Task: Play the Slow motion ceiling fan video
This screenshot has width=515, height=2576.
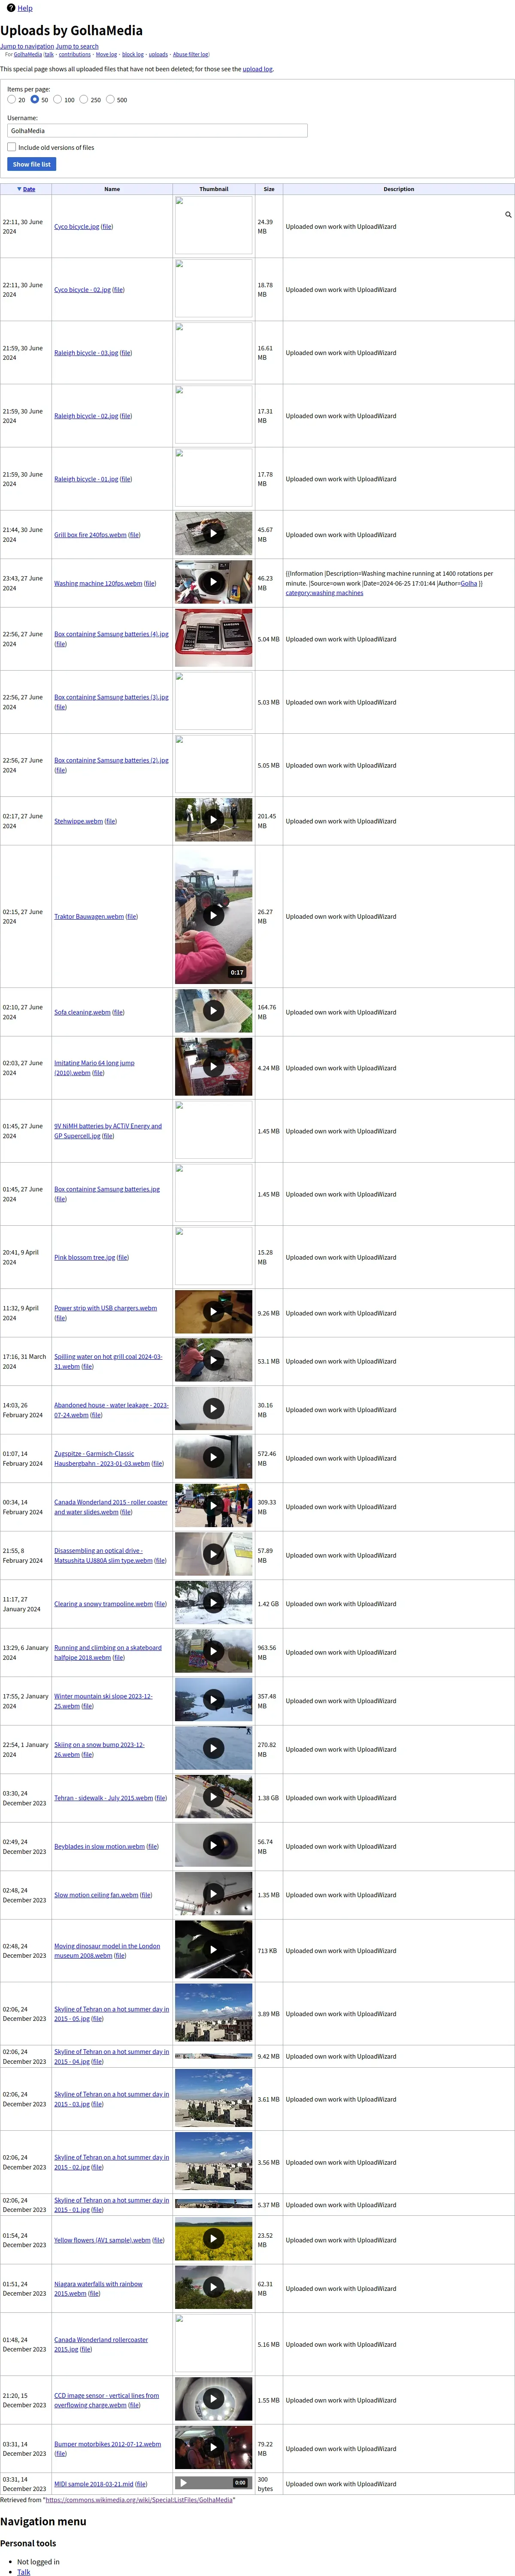Action: tap(213, 1894)
